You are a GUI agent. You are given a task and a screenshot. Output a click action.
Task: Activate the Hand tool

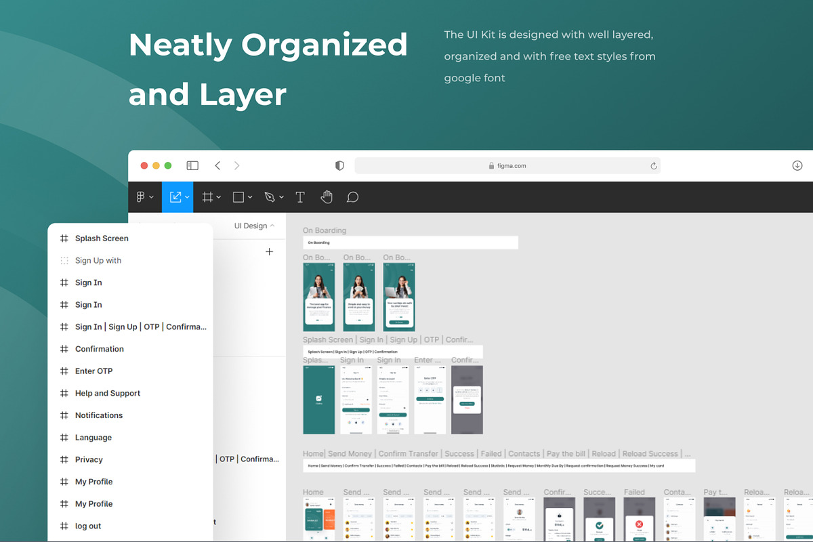click(327, 197)
